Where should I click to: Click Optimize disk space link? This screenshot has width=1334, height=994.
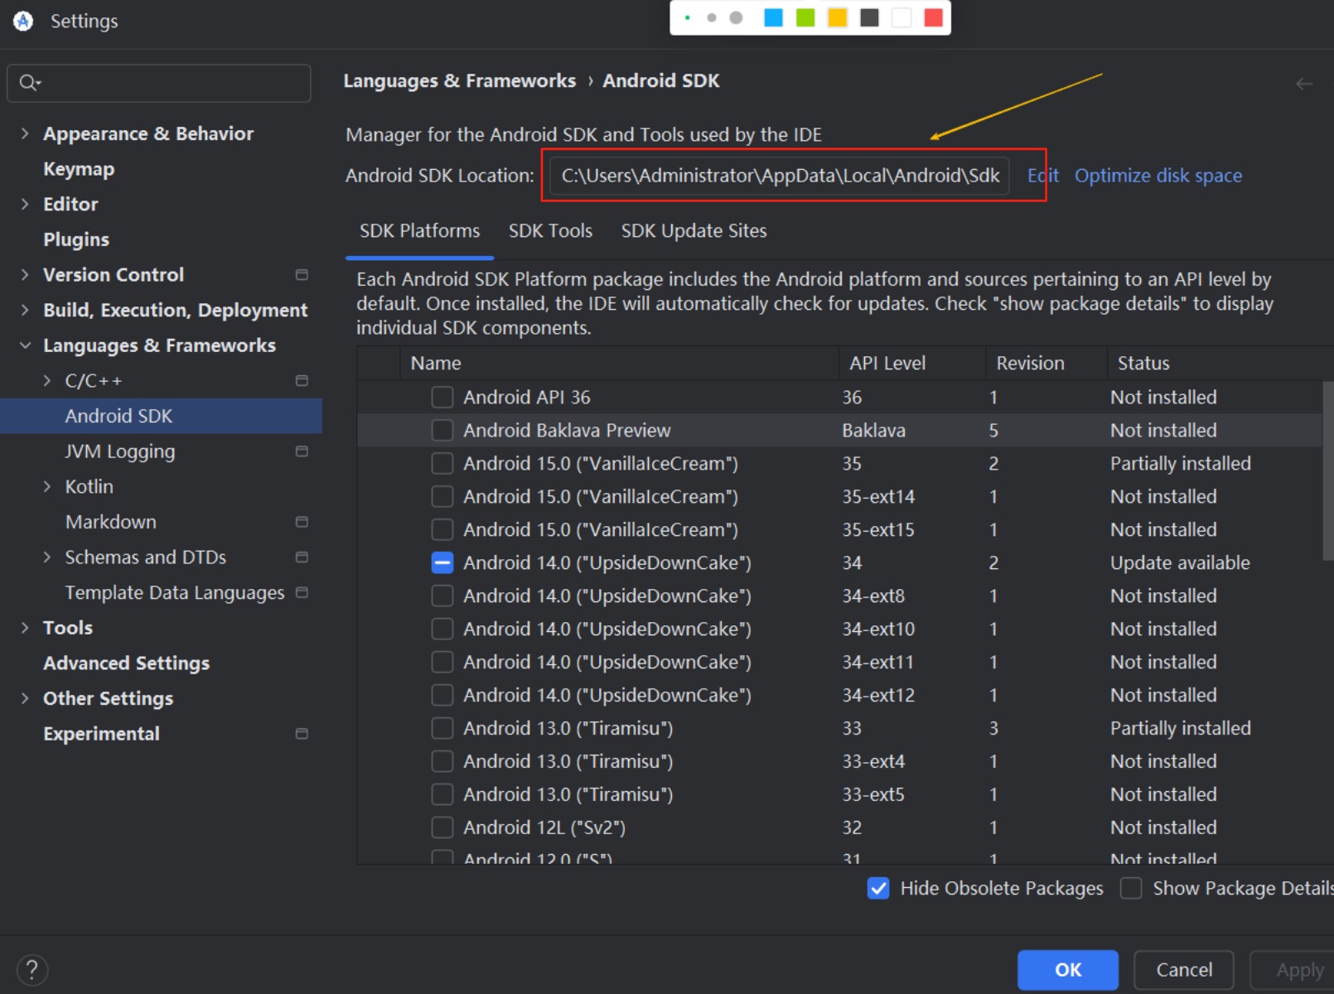pos(1158,176)
